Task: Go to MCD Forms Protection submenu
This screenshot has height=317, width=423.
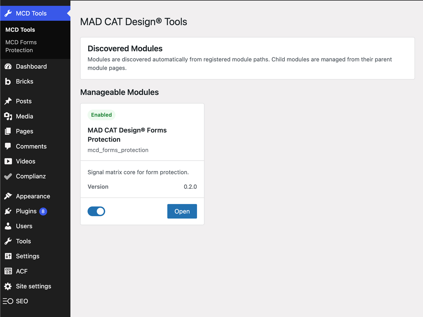Action: (x=21, y=46)
